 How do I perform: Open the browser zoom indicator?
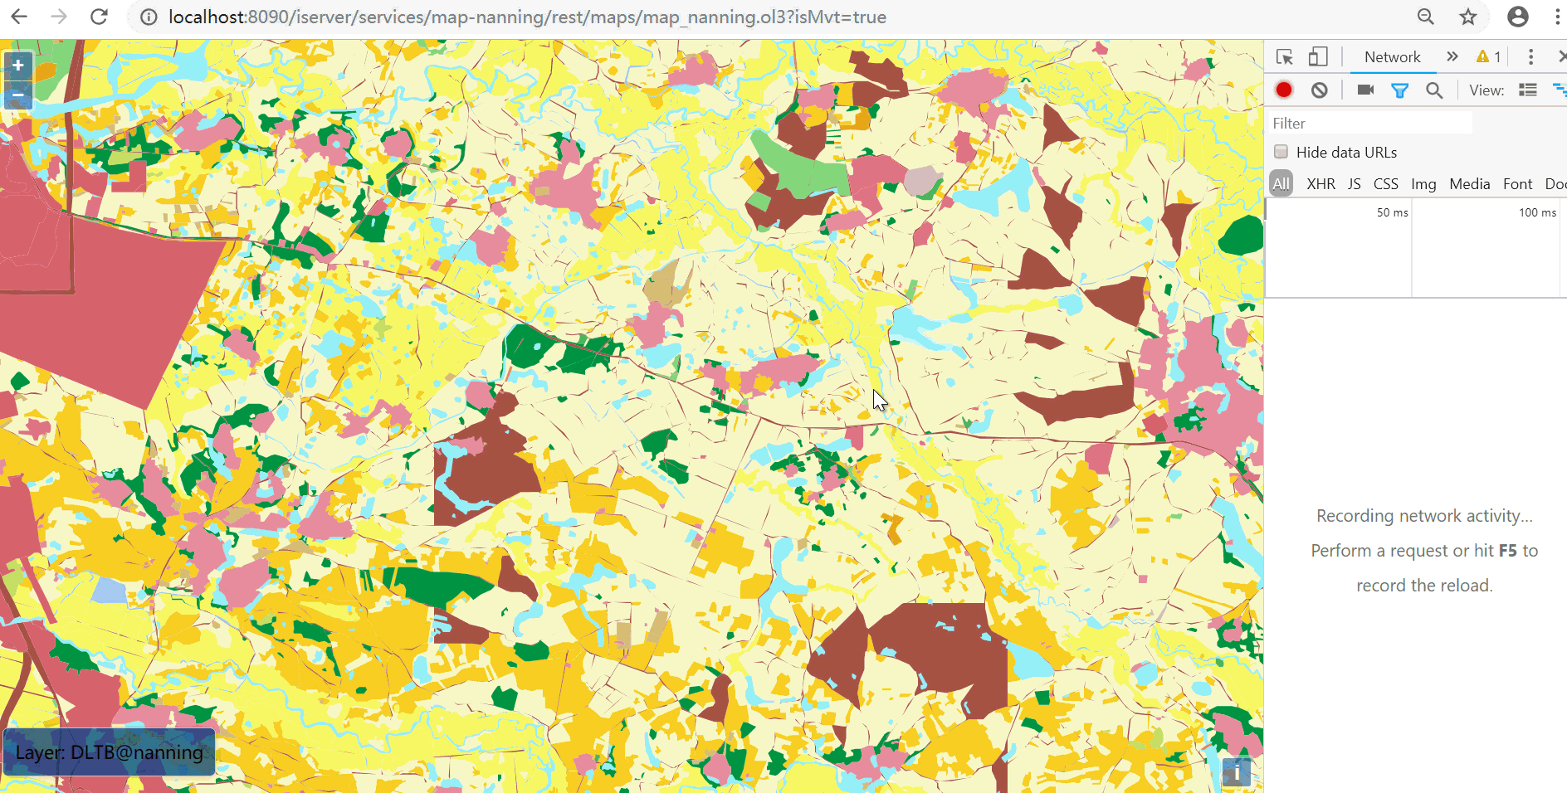point(1425,17)
